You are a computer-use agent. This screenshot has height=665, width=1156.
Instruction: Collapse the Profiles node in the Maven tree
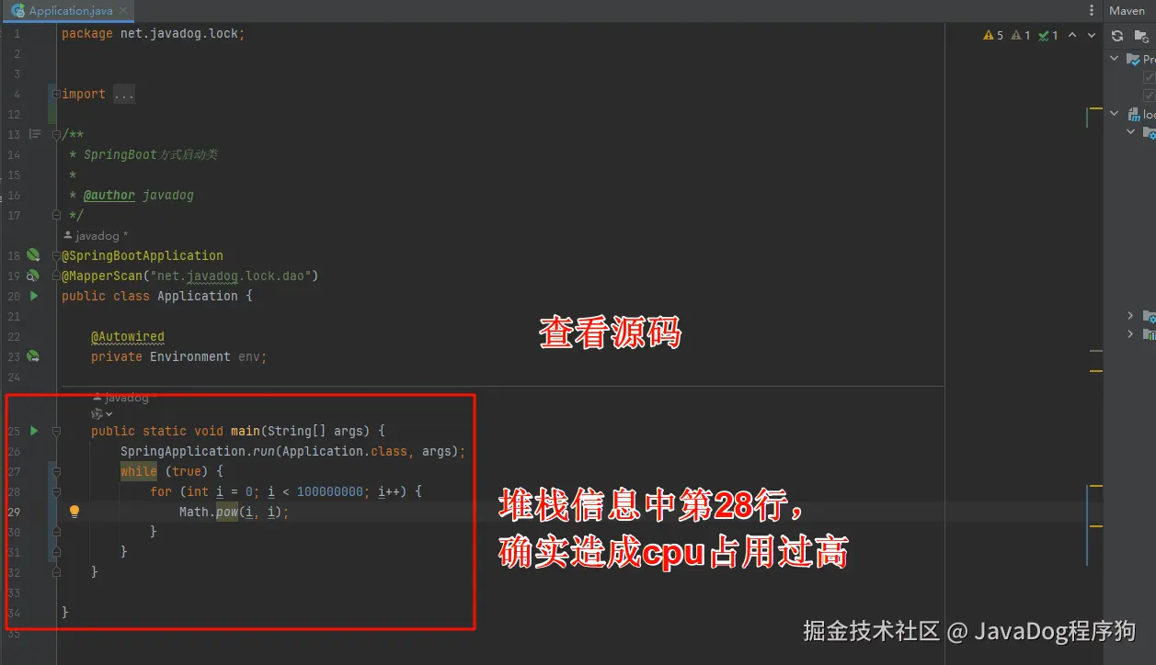(1115, 59)
